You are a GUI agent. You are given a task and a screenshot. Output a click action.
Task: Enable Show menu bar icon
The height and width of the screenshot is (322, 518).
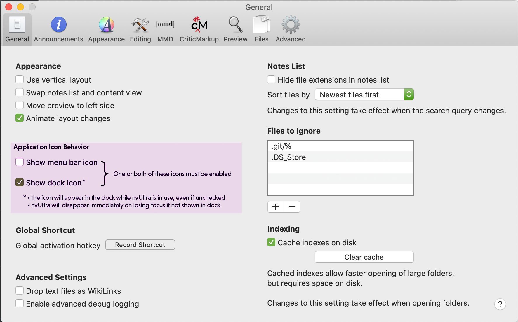20,162
